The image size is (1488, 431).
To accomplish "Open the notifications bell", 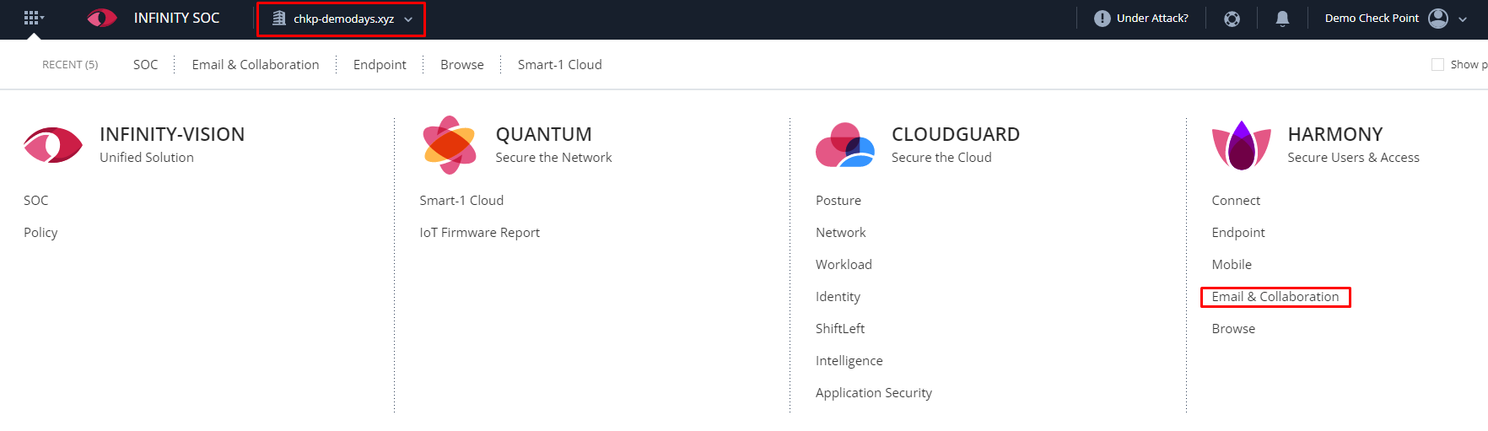I will 1282,19.
